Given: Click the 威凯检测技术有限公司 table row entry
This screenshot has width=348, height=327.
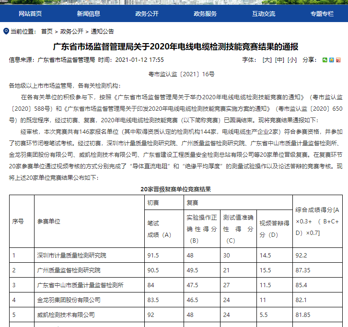Looking at the screenshot, I should [66, 315].
